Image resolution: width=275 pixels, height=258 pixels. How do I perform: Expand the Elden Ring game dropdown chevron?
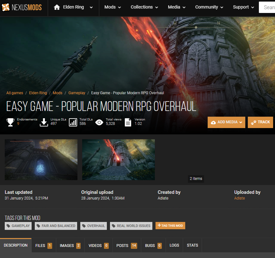(91, 7)
